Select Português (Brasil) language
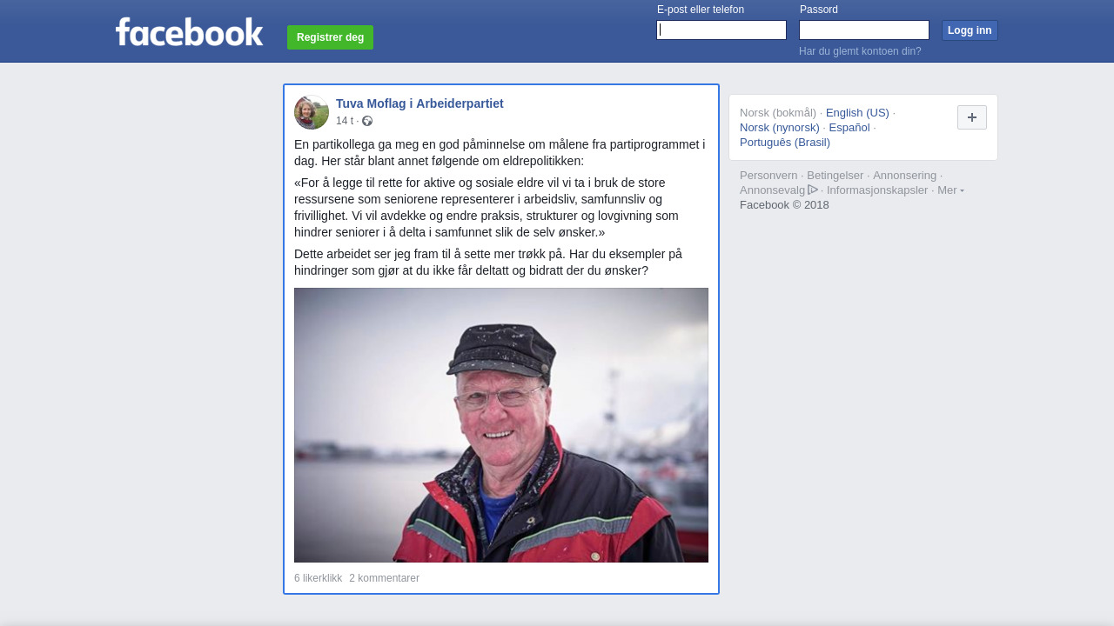1114x626 pixels. point(785,142)
